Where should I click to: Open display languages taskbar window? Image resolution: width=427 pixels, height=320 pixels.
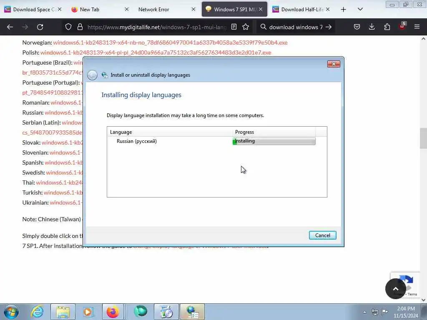192,312
